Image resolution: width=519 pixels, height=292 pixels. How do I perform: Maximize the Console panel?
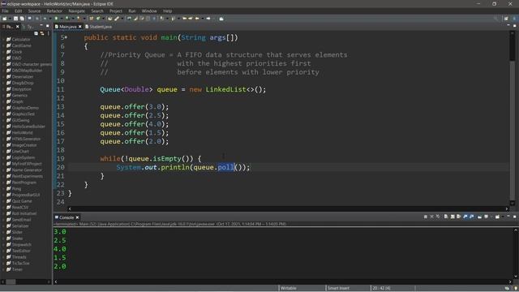515,217
